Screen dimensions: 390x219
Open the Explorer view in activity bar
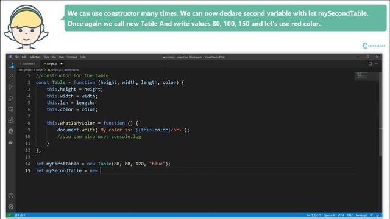[11, 65]
